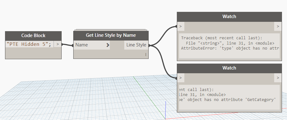Click the upper Watch node input port
The height and width of the screenshot is (120, 287).
point(181,26)
